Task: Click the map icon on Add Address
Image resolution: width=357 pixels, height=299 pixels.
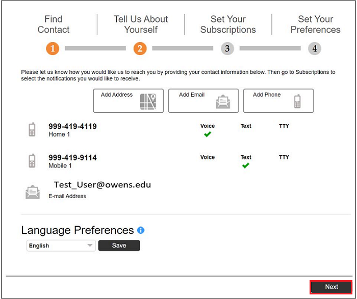Action: (148, 102)
